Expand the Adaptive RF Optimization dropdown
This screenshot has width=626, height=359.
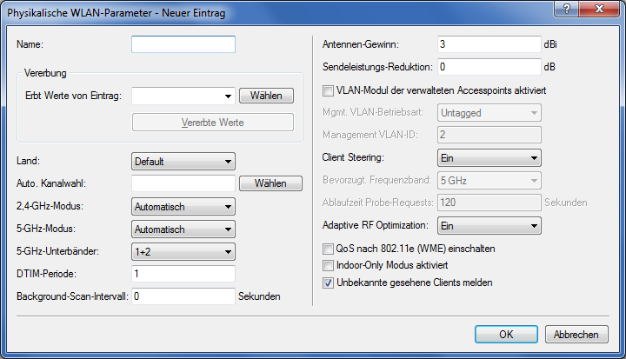coord(489,225)
